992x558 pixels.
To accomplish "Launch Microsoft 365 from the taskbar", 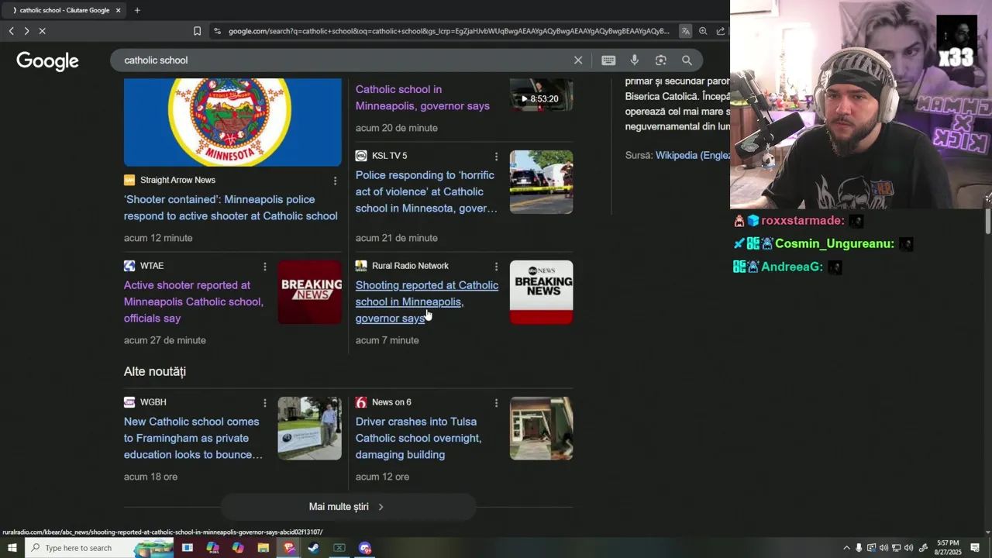I will [212, 548].
